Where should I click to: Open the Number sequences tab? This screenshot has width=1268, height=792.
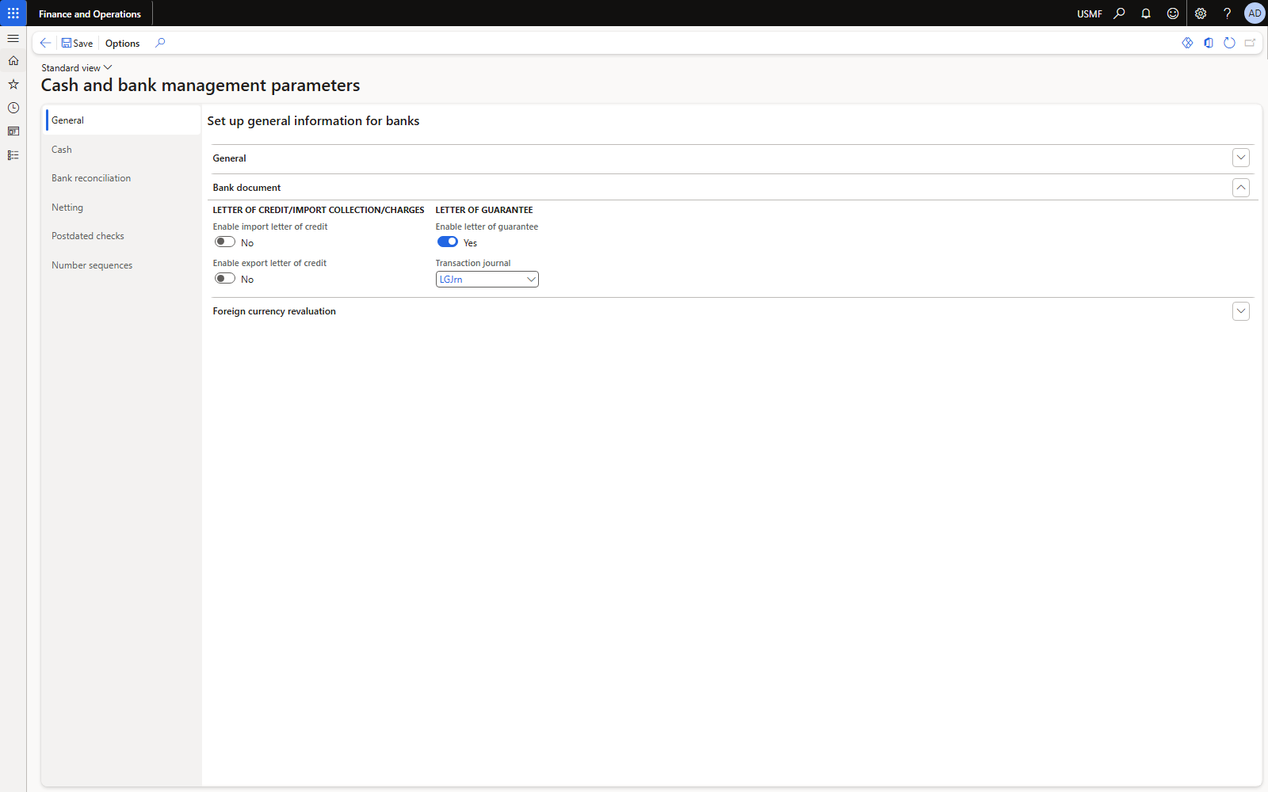pyautogui.click(x=123, y=265)
